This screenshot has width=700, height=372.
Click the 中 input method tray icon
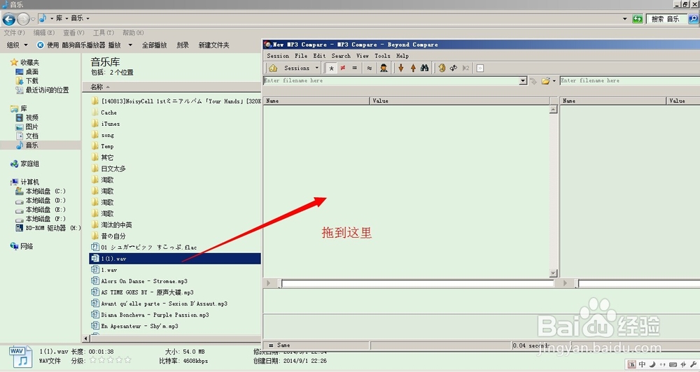(642, 364)
